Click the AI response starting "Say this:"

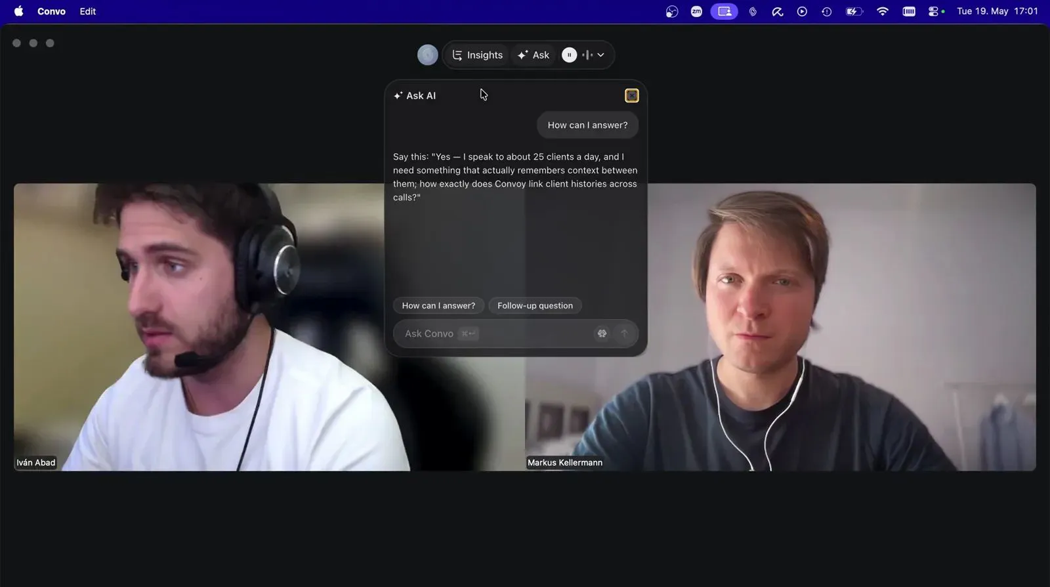click(x=515, y=177)
